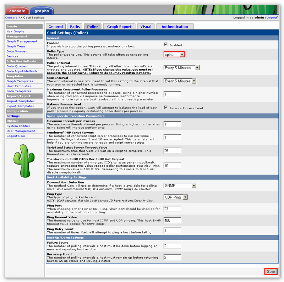Open Host Templates in the sidebar
The height and width of the screenshot is (282, 284).
[x=19, y=86]
